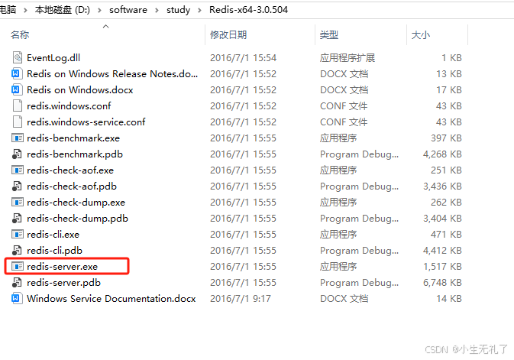514x360 pixels.
Task: Click the redis-cli.exe application icon
Action: click(x=18, y=235)
